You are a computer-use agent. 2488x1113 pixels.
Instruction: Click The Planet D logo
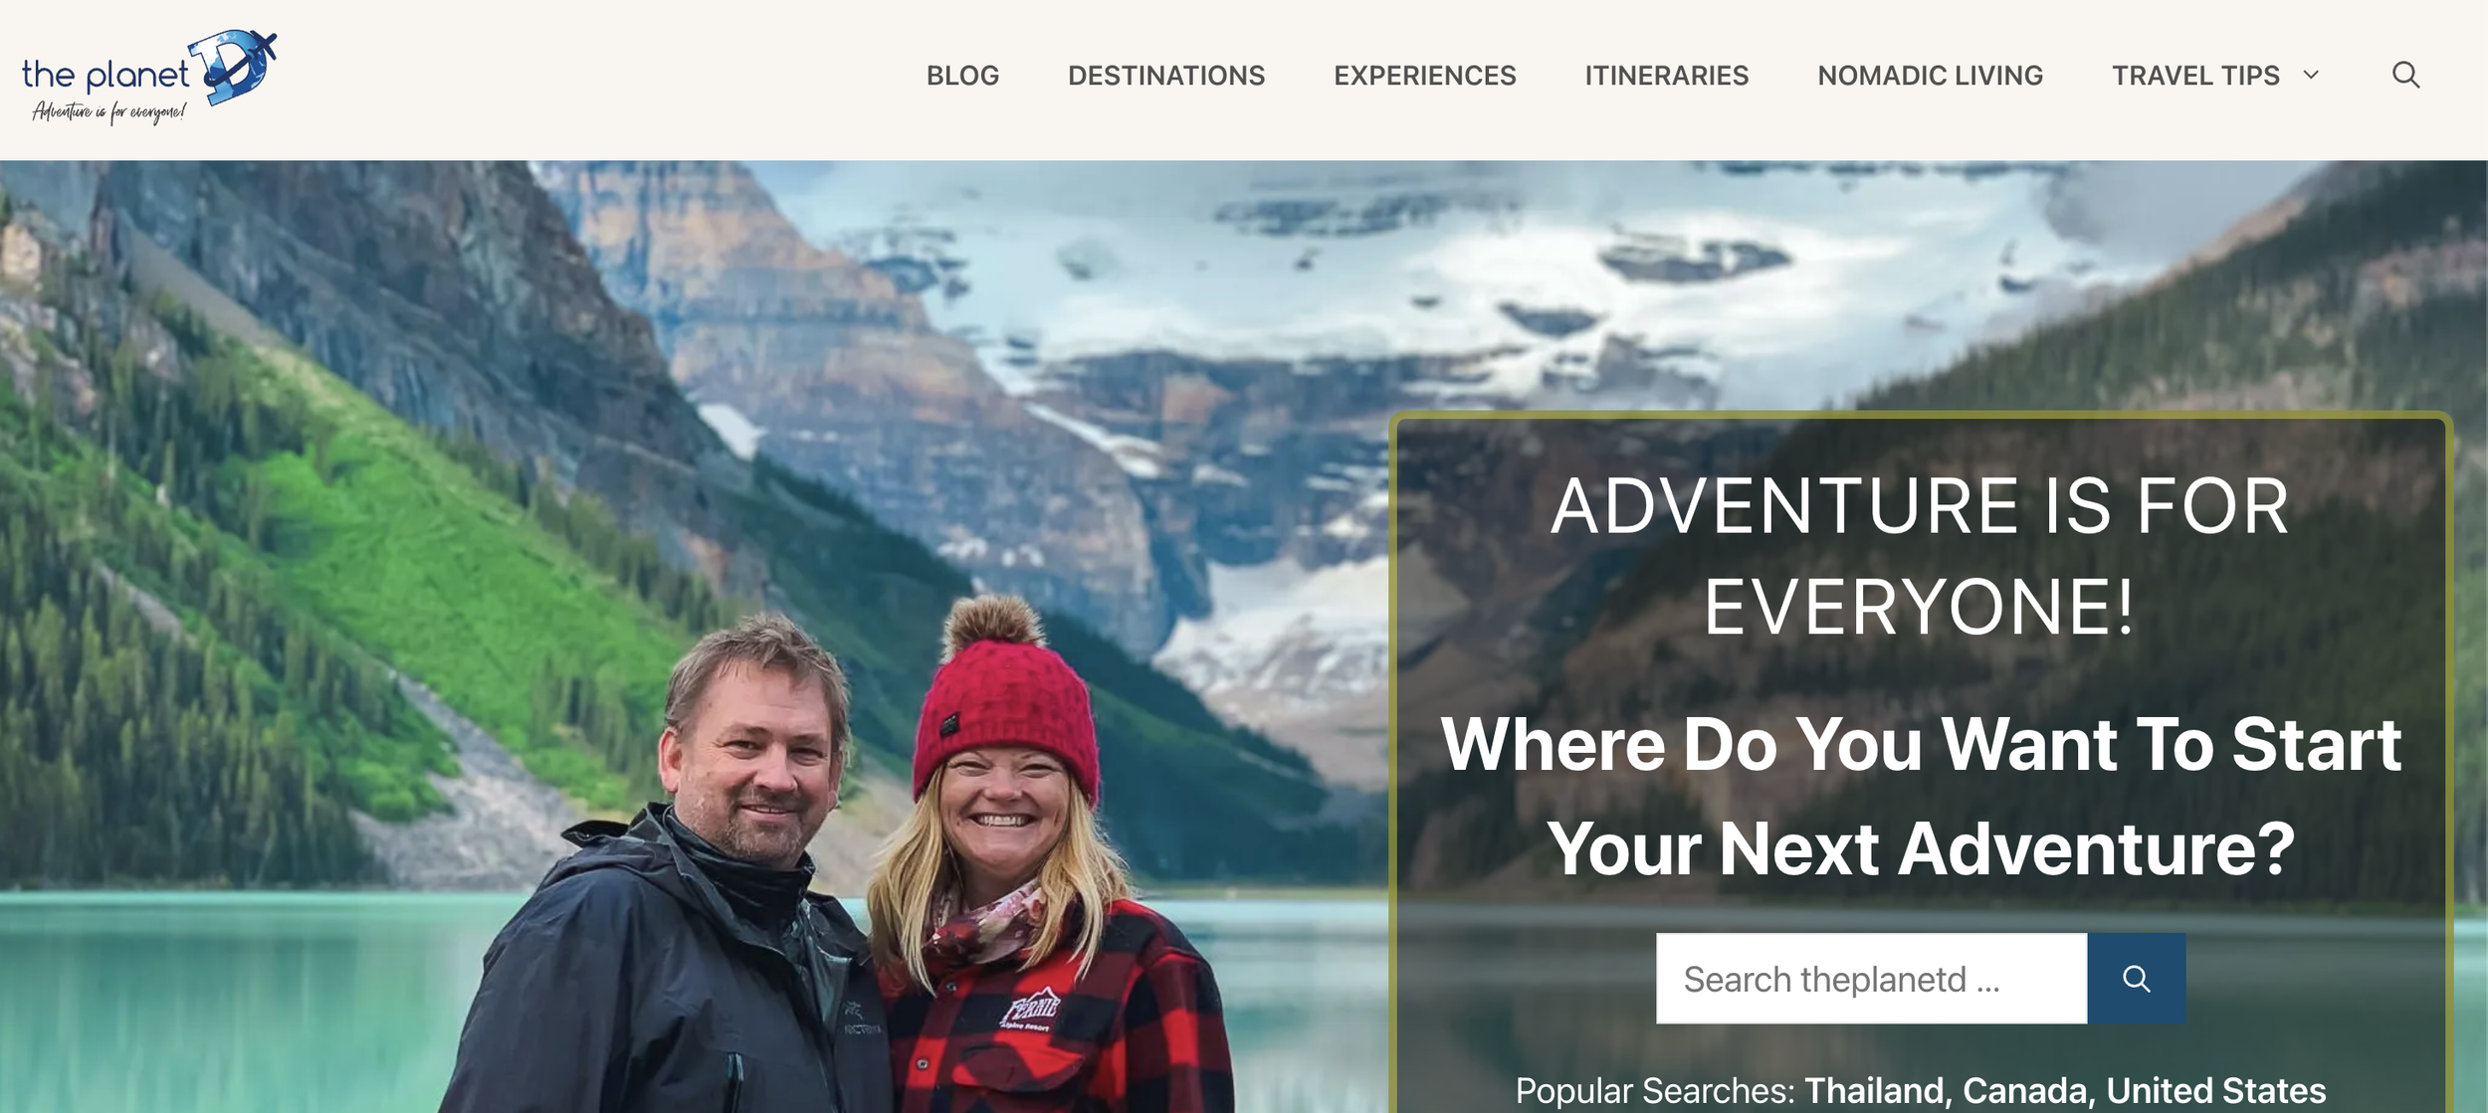point(149,78)
